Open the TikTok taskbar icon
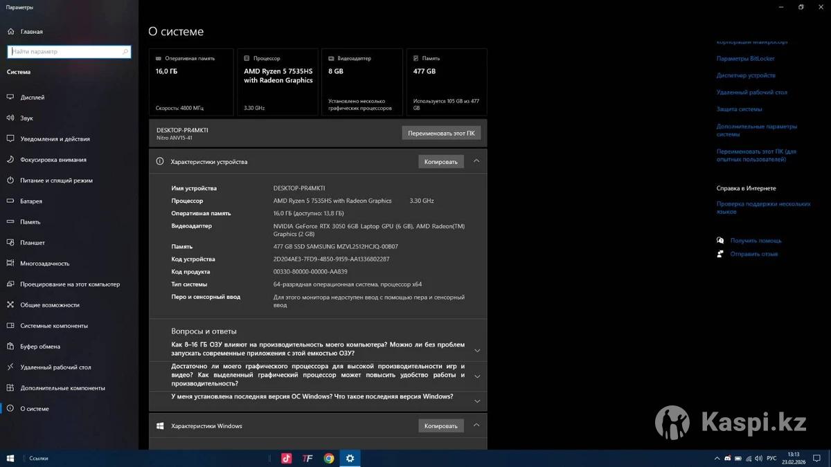 pos(286,458)
